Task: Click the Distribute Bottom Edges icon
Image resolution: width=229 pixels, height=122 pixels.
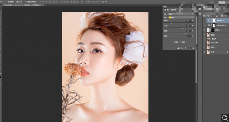Action: (67, 2)
